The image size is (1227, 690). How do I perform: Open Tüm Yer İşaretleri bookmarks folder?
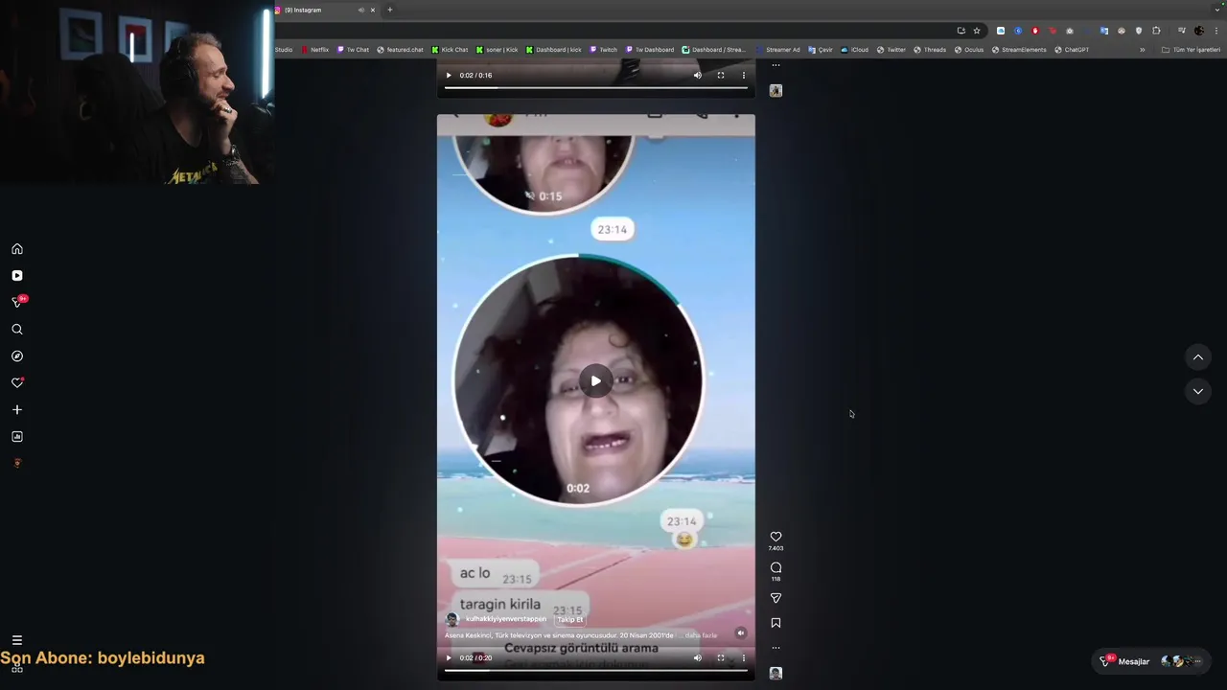click(x=1191, y=50)
